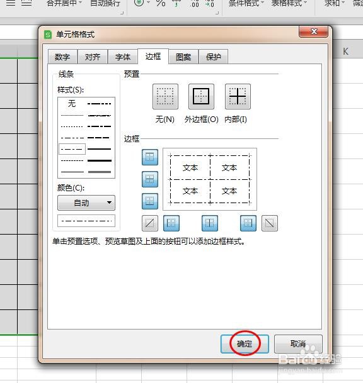363x383 pixels.
Task: Toggle the diagonal down border button
Action: (270, 223)
